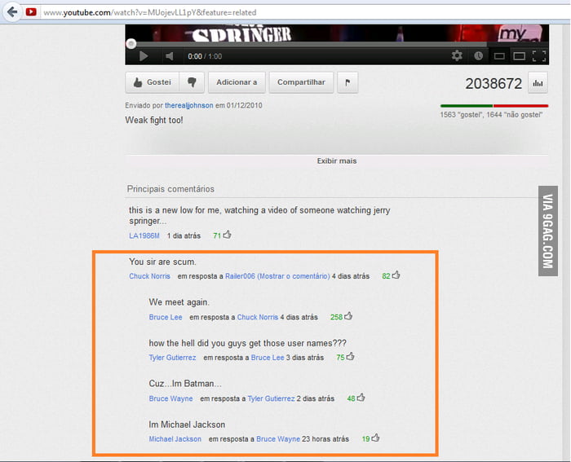
Task: Click the YouTube favicon in address bar
Action: click(x=31, y=12)
